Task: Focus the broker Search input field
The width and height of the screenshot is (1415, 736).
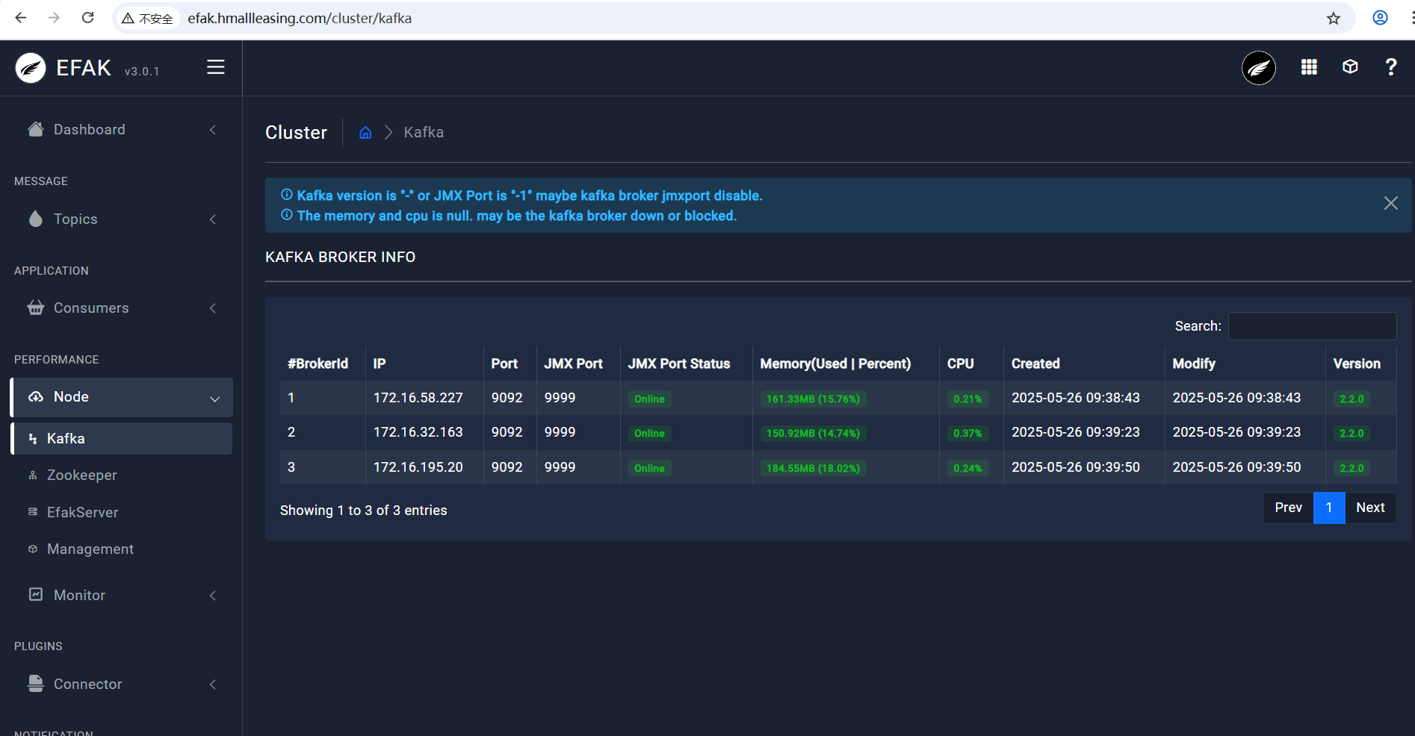Action: [x=1312, y=326]
